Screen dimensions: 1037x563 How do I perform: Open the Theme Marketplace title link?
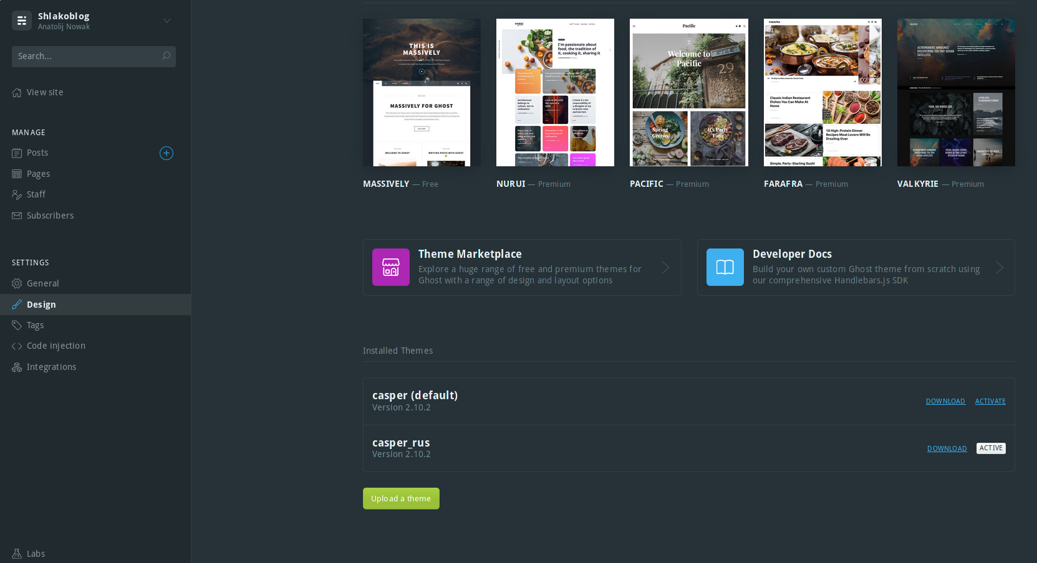(470, 254)
